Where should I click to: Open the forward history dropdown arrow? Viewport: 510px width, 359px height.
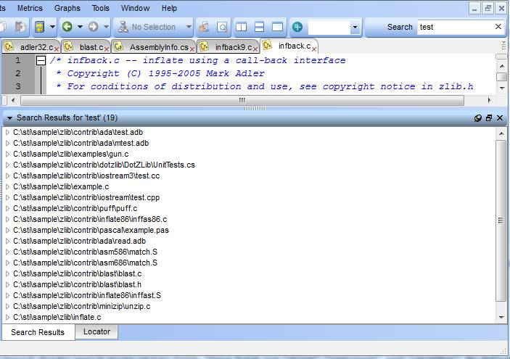[106, 27]
